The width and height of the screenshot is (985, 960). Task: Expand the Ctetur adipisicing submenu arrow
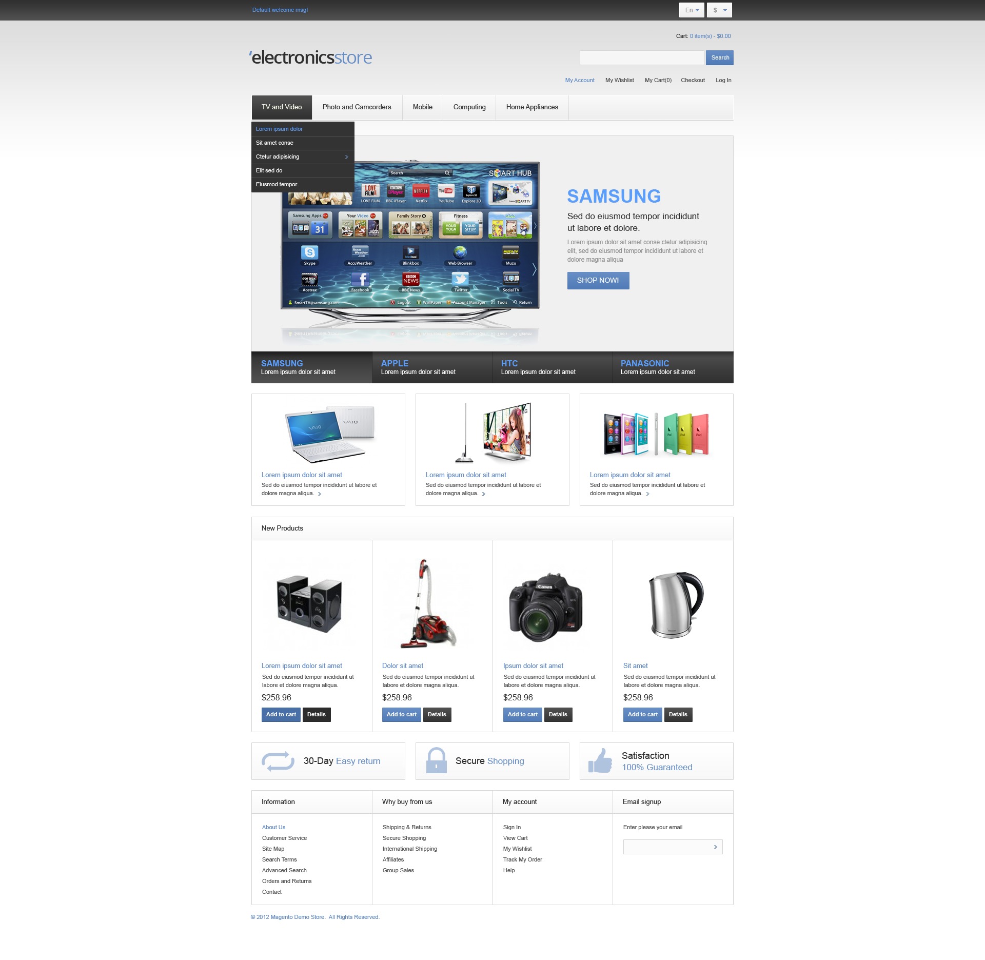point(347,157)
